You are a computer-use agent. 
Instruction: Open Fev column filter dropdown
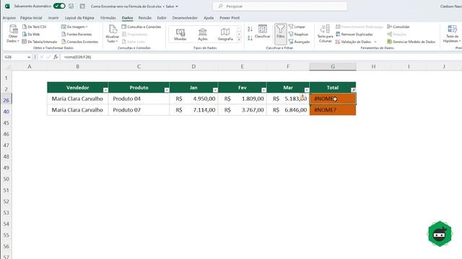click(x=263, y=90)
